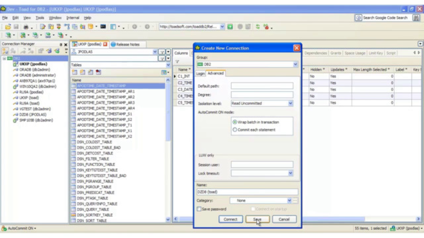This screenshot has width=424, height=238.
Task: Select Commit each statement radio button
Action: point(235,130)
